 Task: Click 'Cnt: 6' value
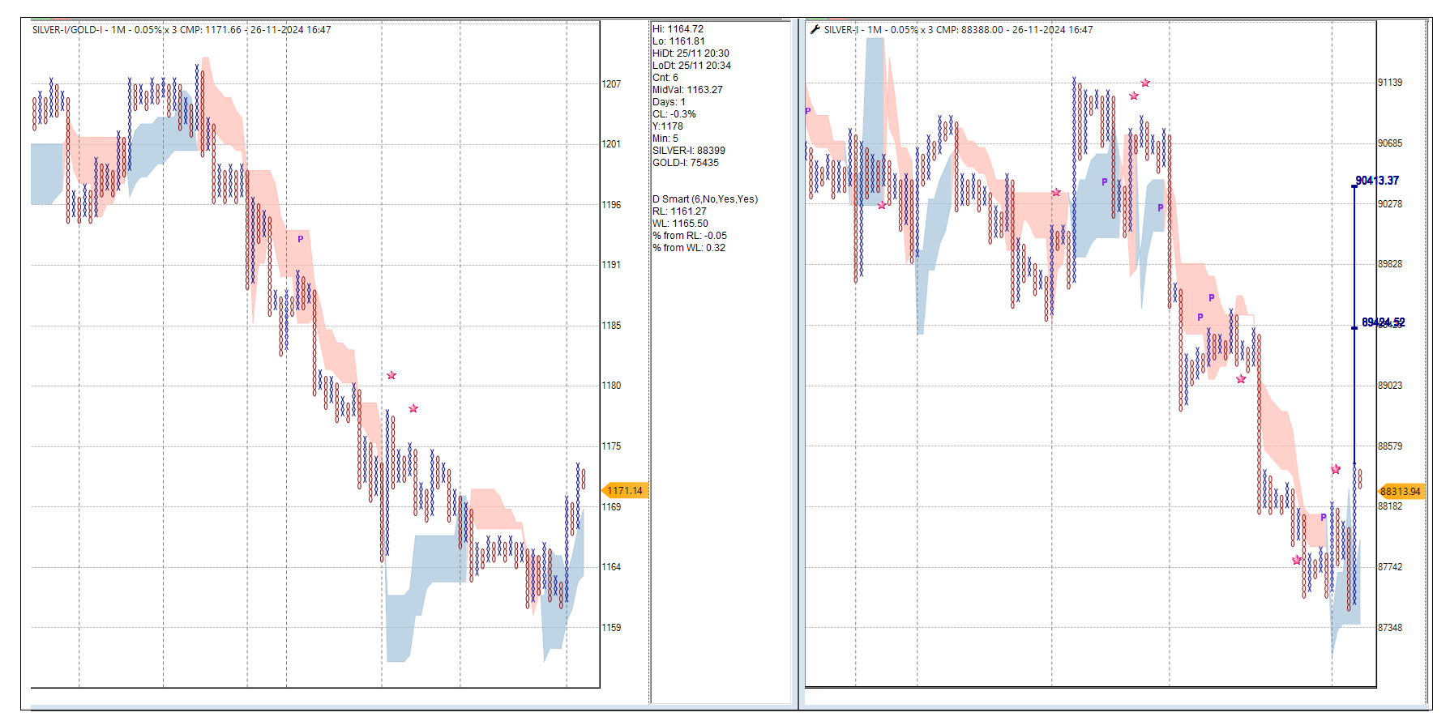tap(665, 78)
